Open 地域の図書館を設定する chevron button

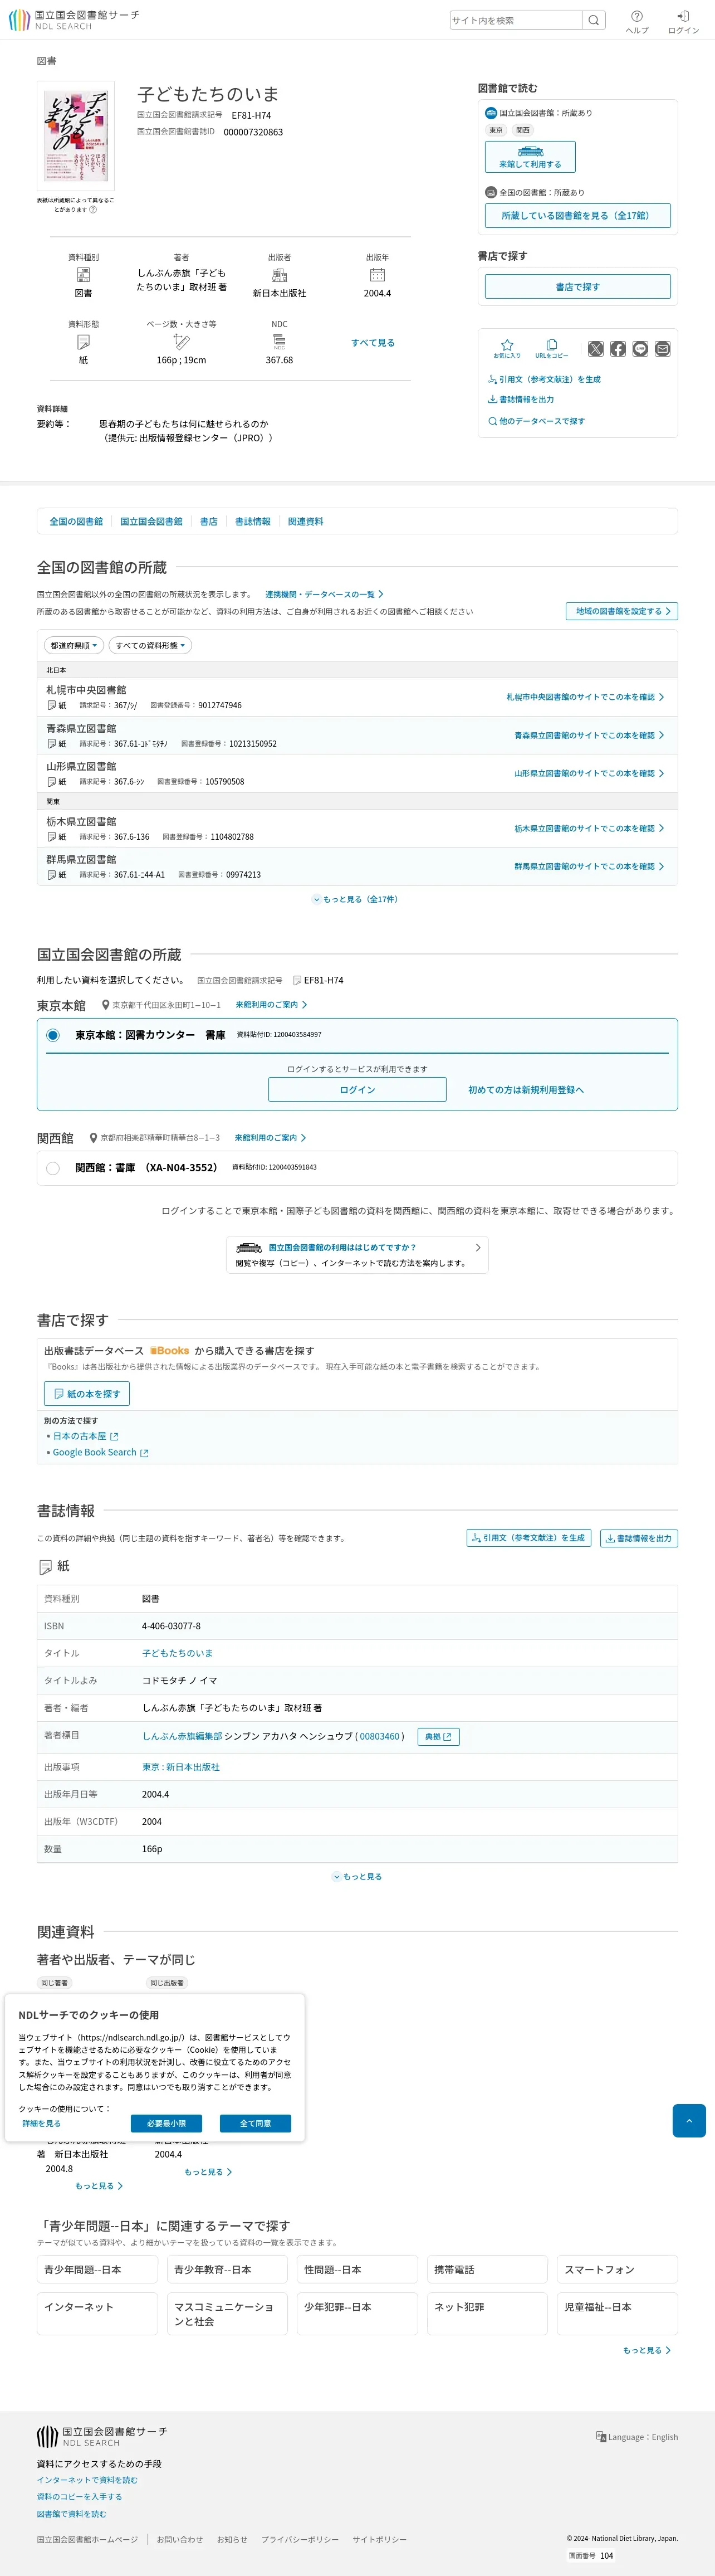pyautogui.click(x=622, y=611)
